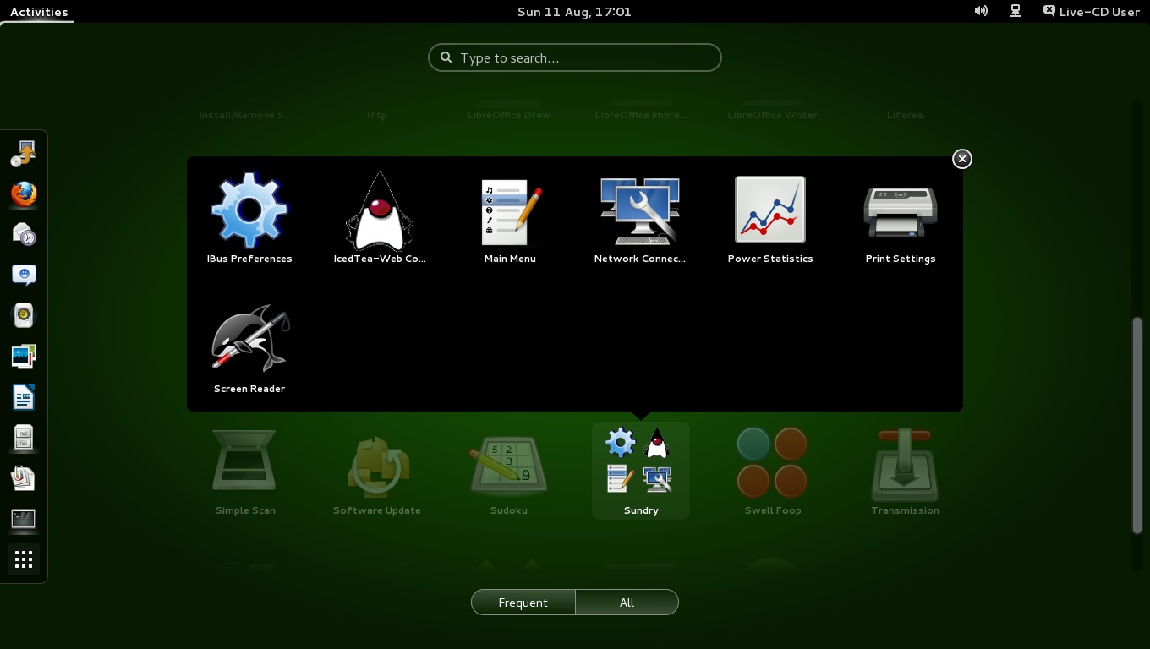Click the faded LibreOffice Draw label
Viewport: 1150px width, 649px height.
(x=509, y=115)
